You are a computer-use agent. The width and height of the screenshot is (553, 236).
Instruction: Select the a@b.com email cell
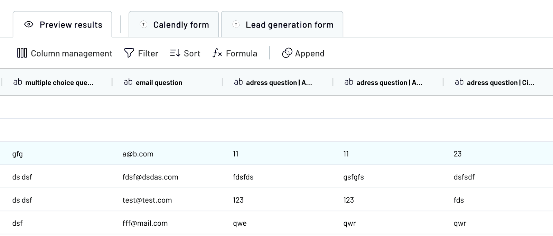138,154
